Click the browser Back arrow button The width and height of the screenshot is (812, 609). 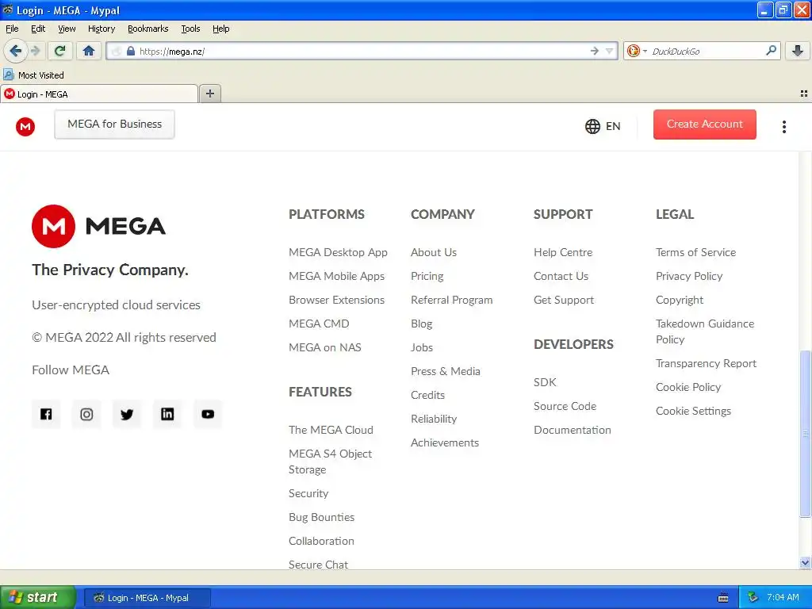coord(15,51)
